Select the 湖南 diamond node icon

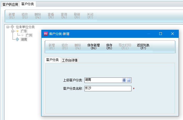click(x=18, y=39)
